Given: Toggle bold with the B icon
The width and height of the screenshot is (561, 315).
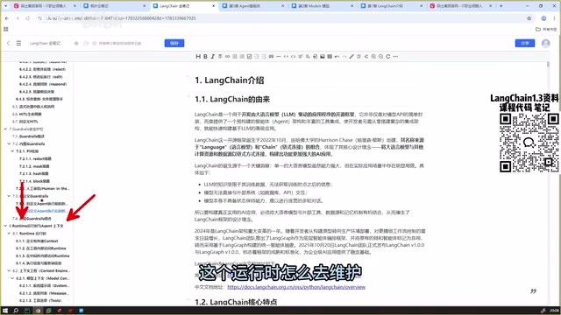Looking at the screenshot, I should pyautogui.click(x=205, y=56).
